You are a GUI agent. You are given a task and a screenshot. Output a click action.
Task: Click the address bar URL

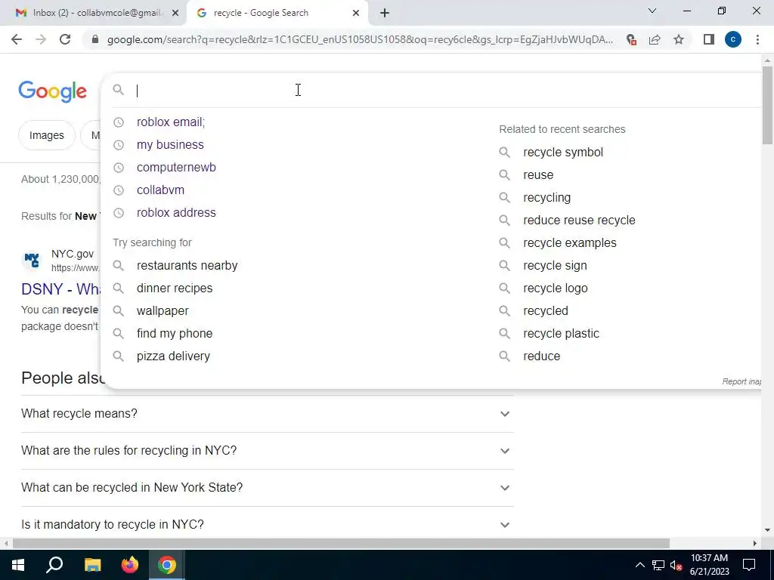point(361,39)
